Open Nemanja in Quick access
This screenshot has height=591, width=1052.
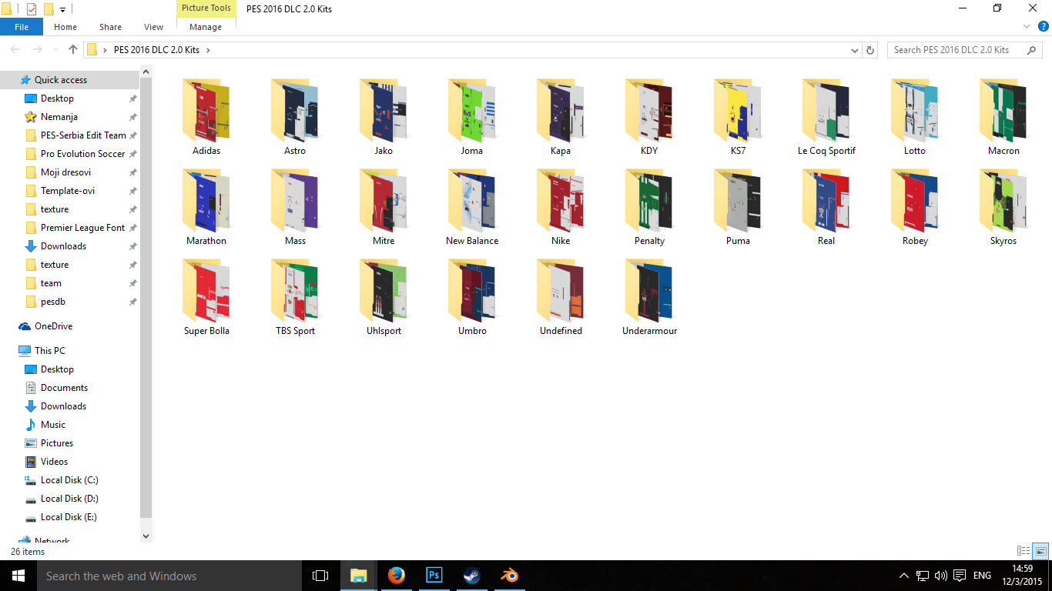pos(59,117)
